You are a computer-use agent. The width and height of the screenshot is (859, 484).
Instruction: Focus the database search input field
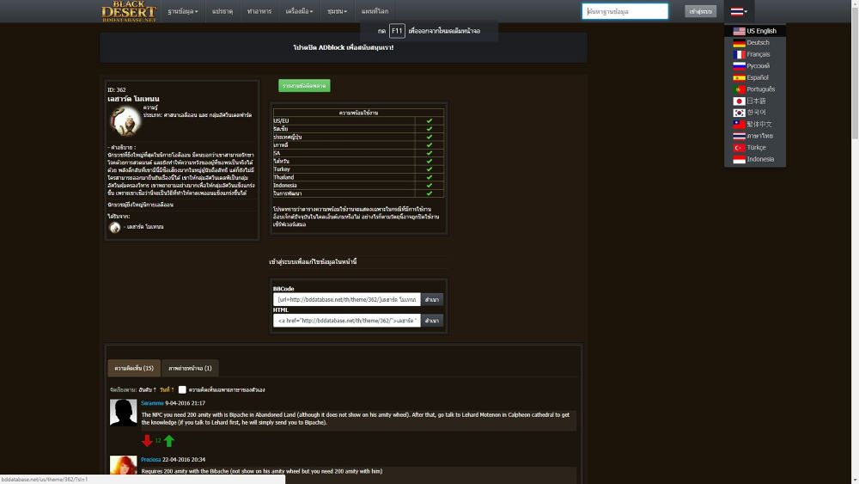624,11
